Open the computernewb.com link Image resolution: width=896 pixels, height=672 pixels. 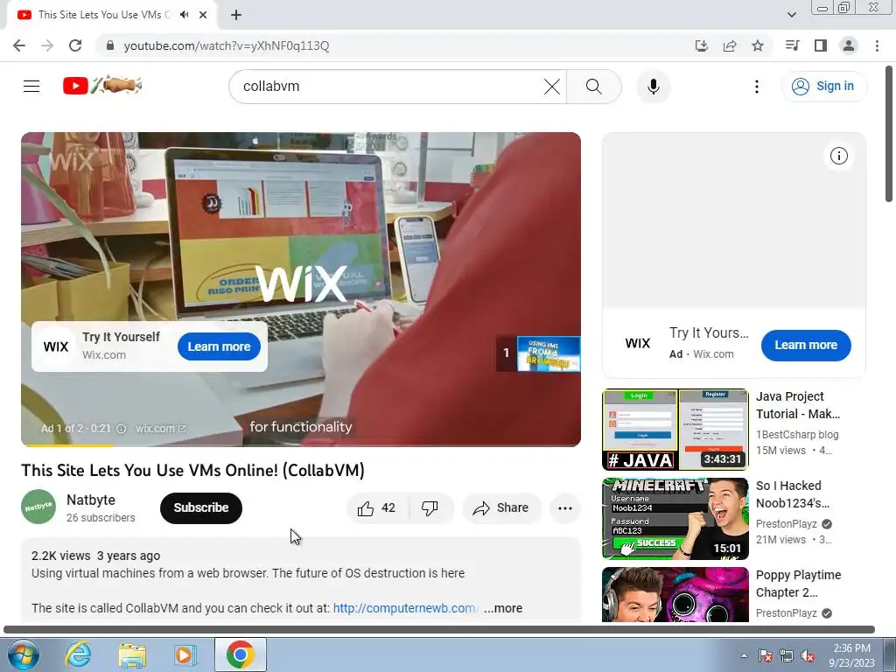404,609
